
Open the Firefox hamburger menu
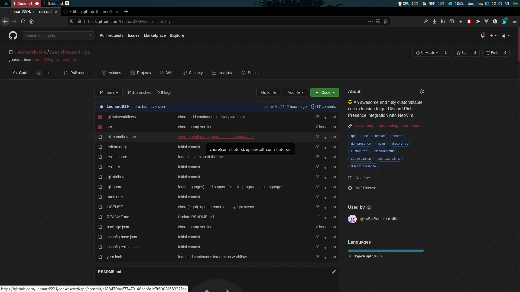click(515, 22)
